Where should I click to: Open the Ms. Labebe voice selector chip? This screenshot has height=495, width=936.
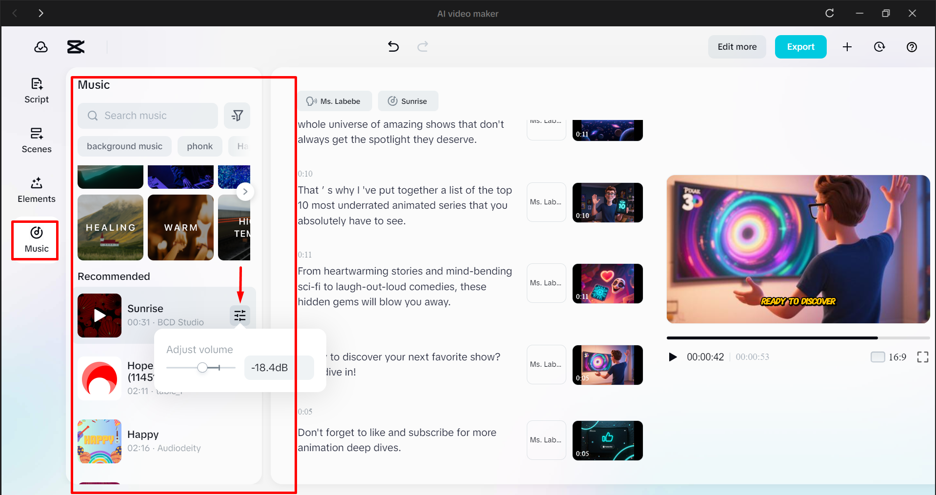[x=336, y=101]
